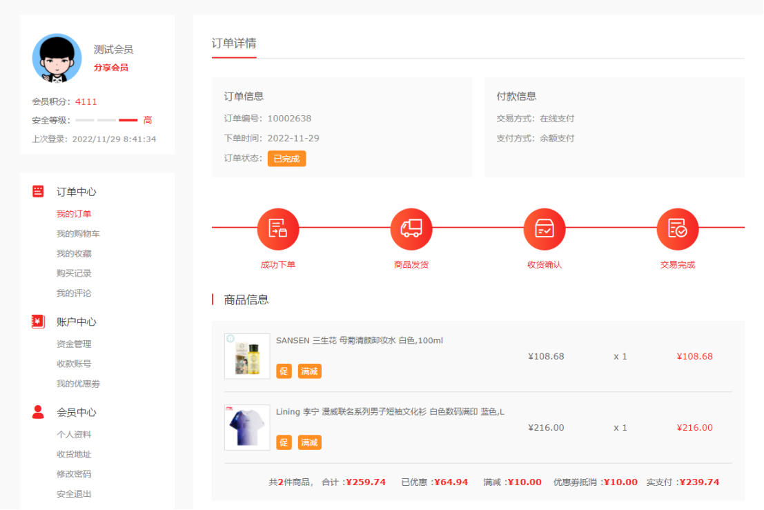
Task: Click the 订单中心 section icon
Action: coord(38,191)
